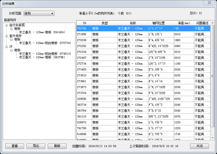Select row with ID 272734

(143, 64)
